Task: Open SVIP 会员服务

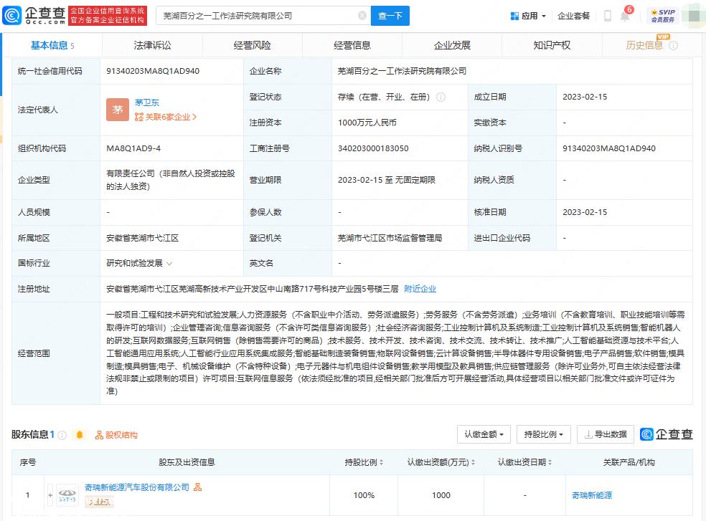Action: [663, 16]
